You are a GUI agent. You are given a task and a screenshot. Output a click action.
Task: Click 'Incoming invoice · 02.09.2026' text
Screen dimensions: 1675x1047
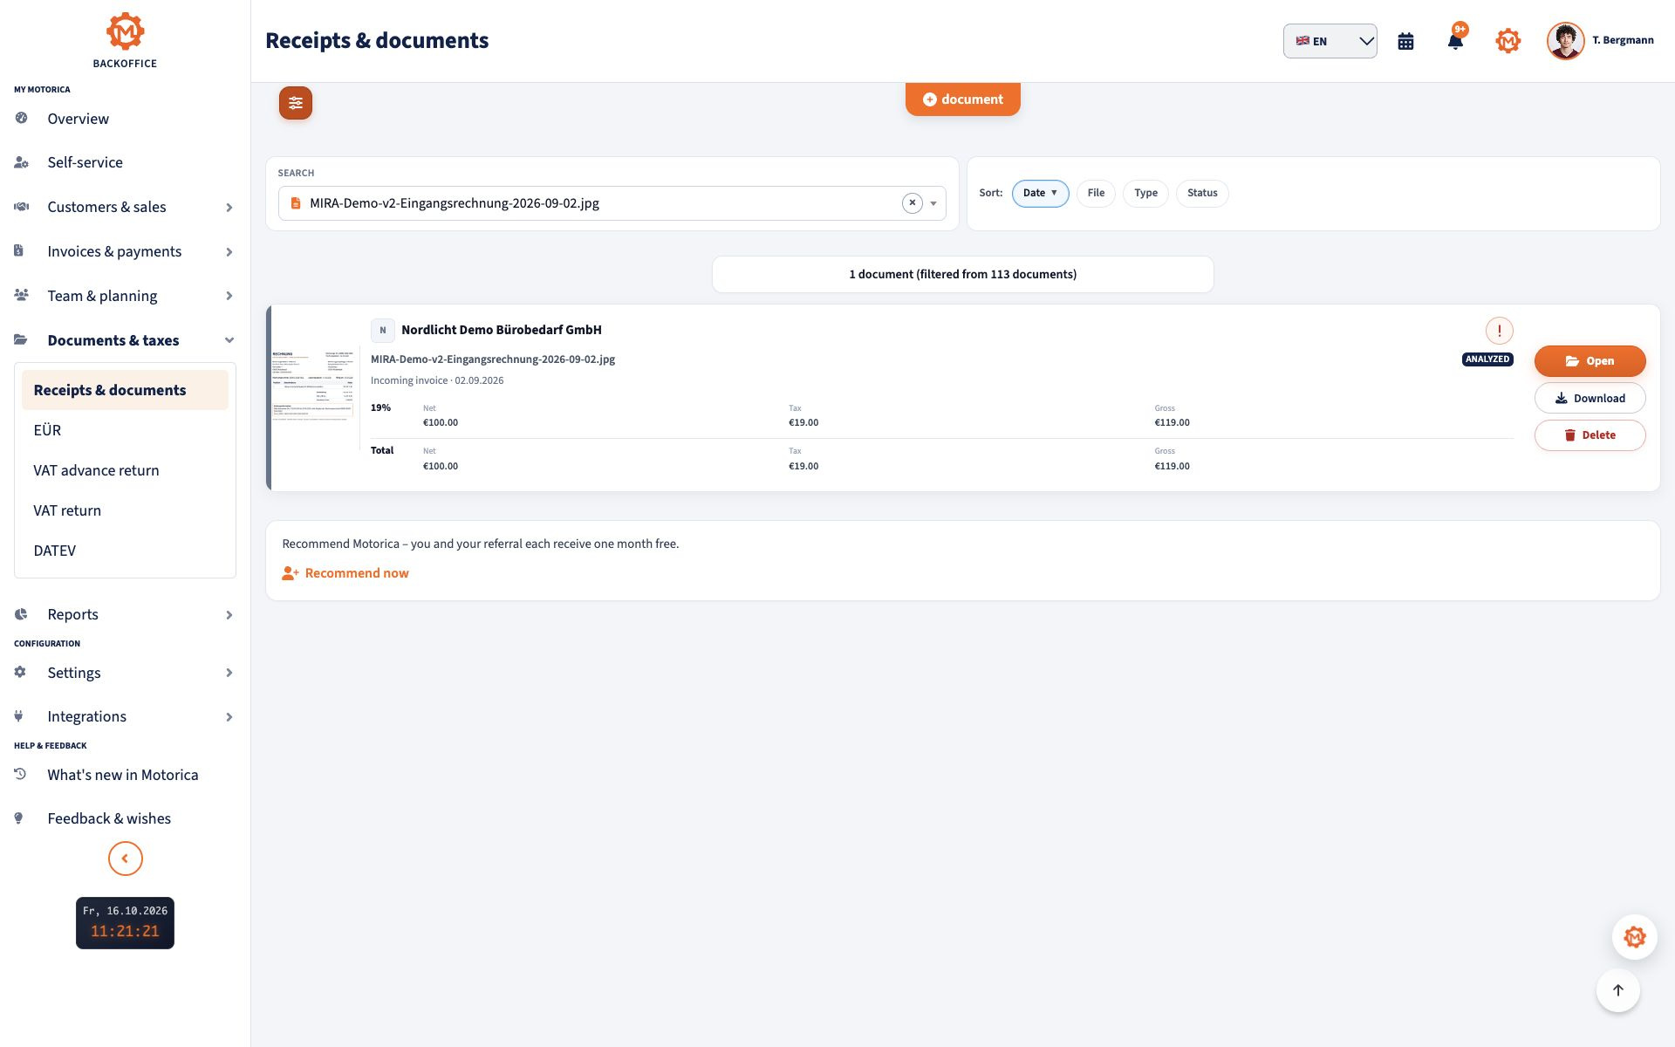click(437, 380)
